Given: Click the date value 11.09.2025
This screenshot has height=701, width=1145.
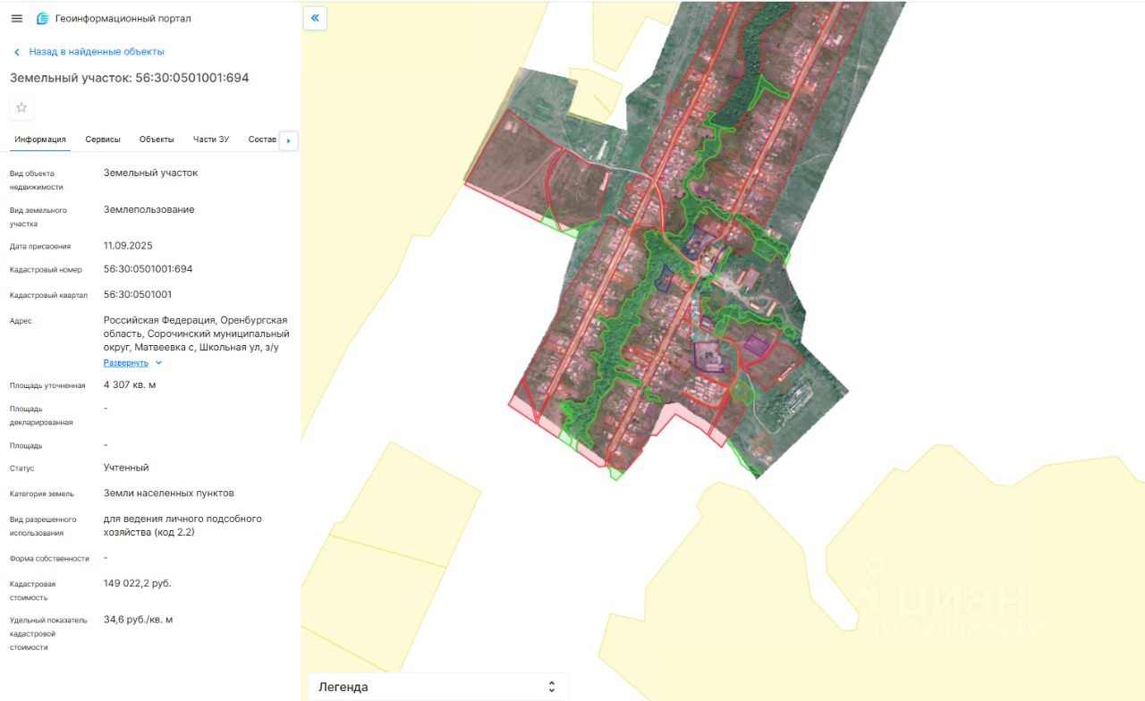Looking at the screenshot, I should coord(129,246).
